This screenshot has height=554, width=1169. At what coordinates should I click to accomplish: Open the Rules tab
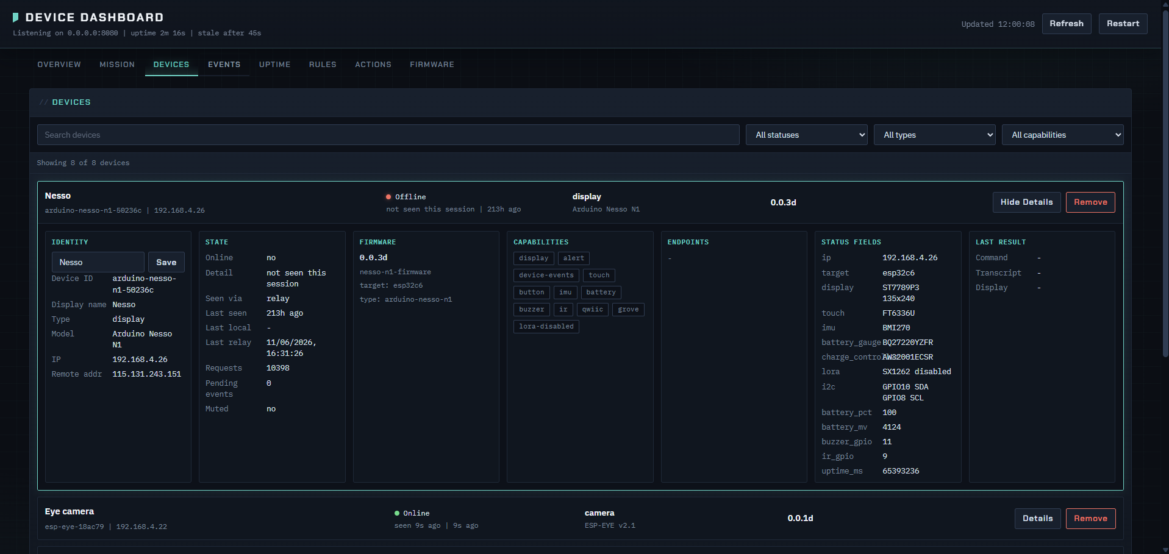[x=323, y=65]
